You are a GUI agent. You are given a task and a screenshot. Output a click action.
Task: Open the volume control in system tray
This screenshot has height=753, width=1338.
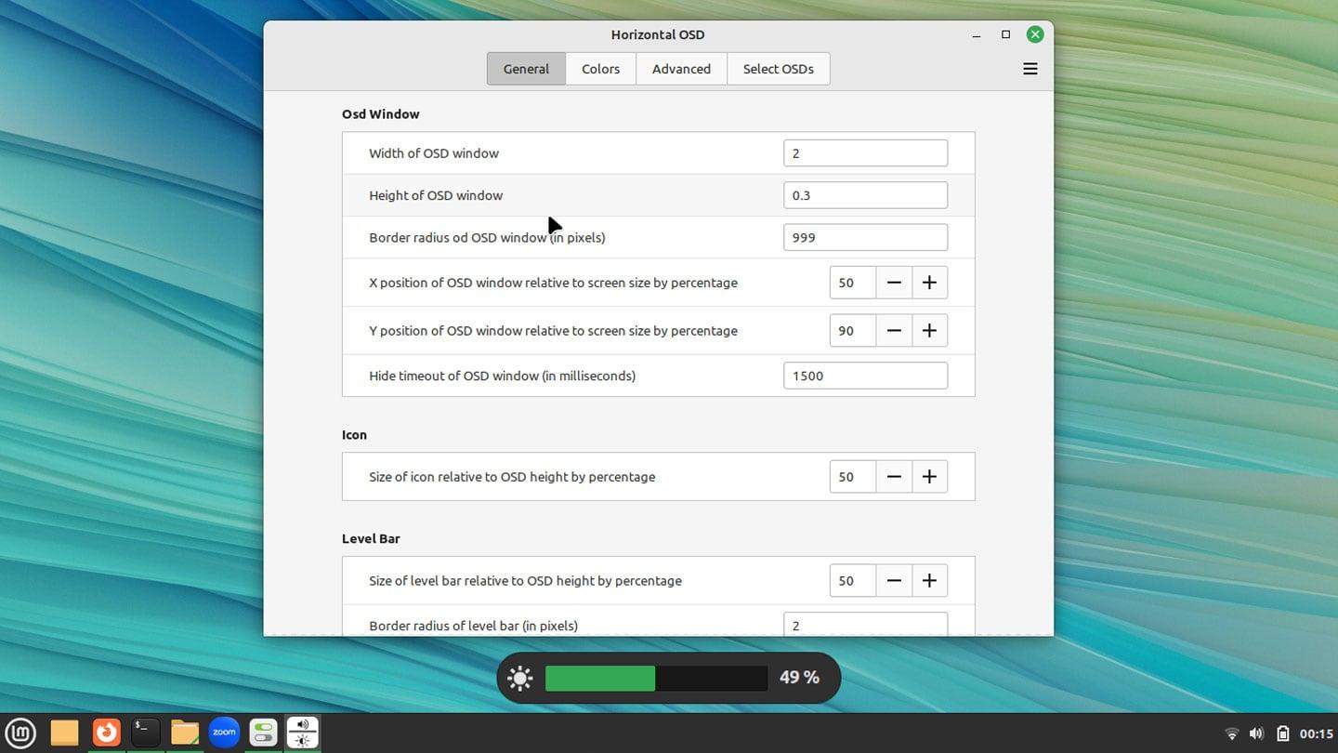click(x=1256, y=733)
